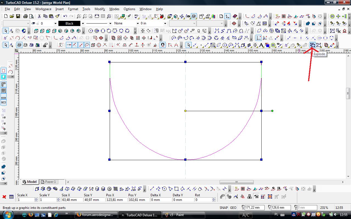Open the 0 in line width dropdown
This screenshot has height=219, width=351.
click(x=165, y=24)
